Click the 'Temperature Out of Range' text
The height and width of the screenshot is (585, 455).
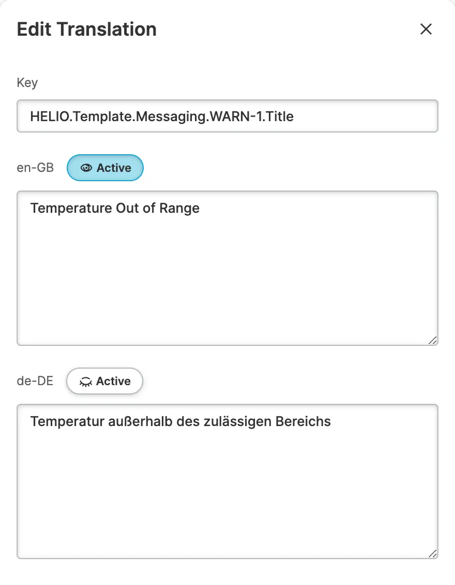115,208
